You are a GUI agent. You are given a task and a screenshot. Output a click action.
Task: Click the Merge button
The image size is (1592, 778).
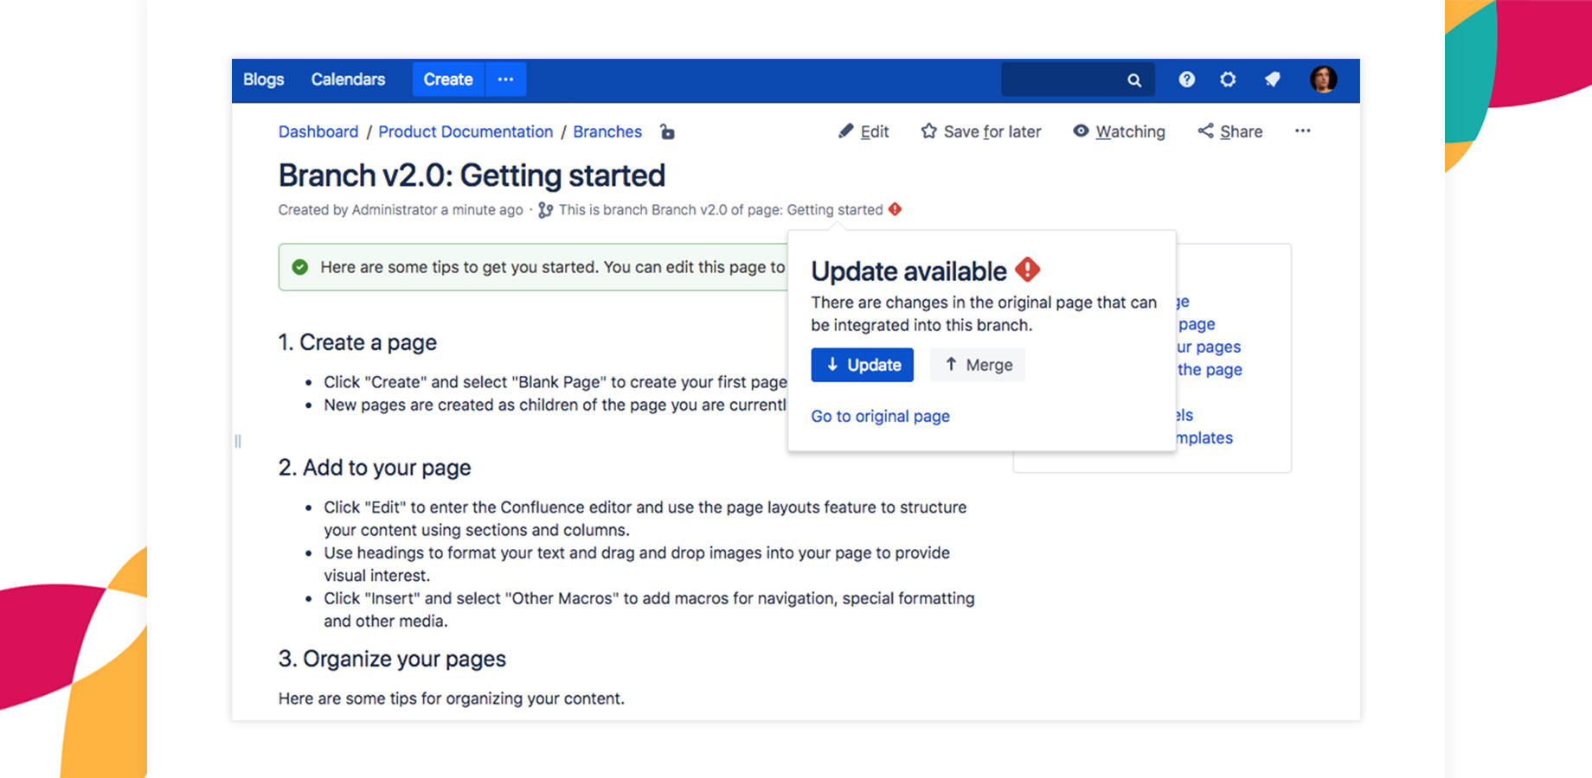tap(978, 365)
